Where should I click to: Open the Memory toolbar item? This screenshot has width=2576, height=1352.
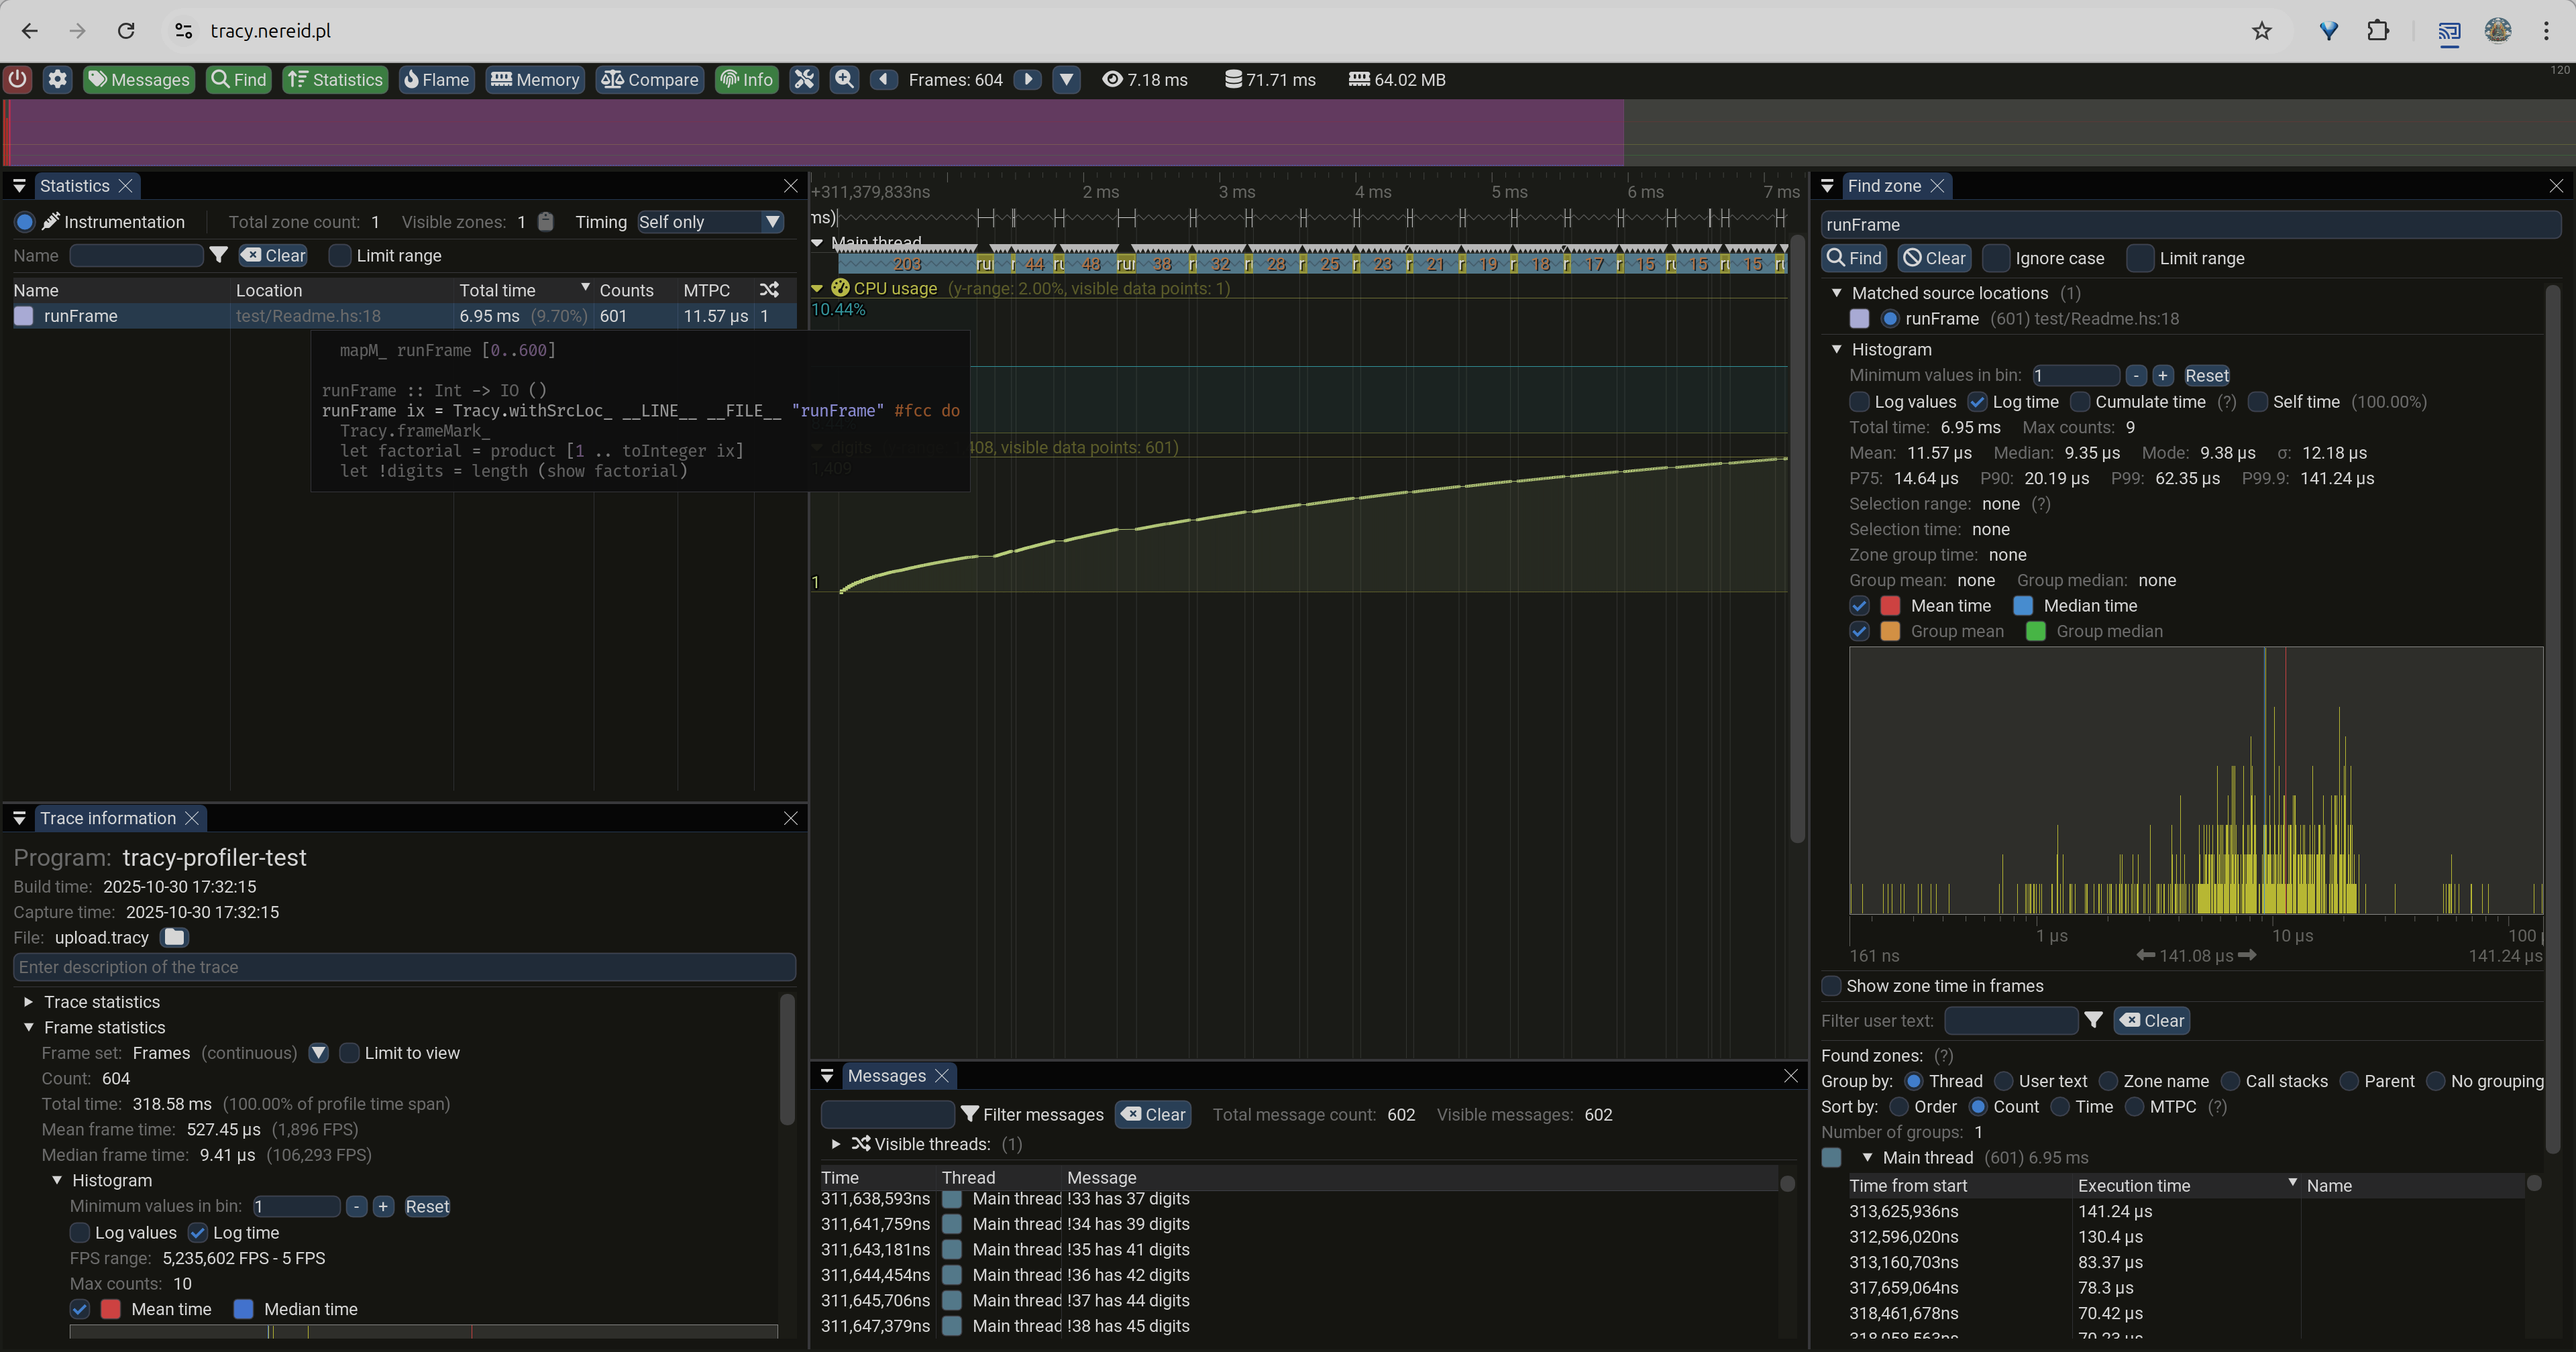535,79
